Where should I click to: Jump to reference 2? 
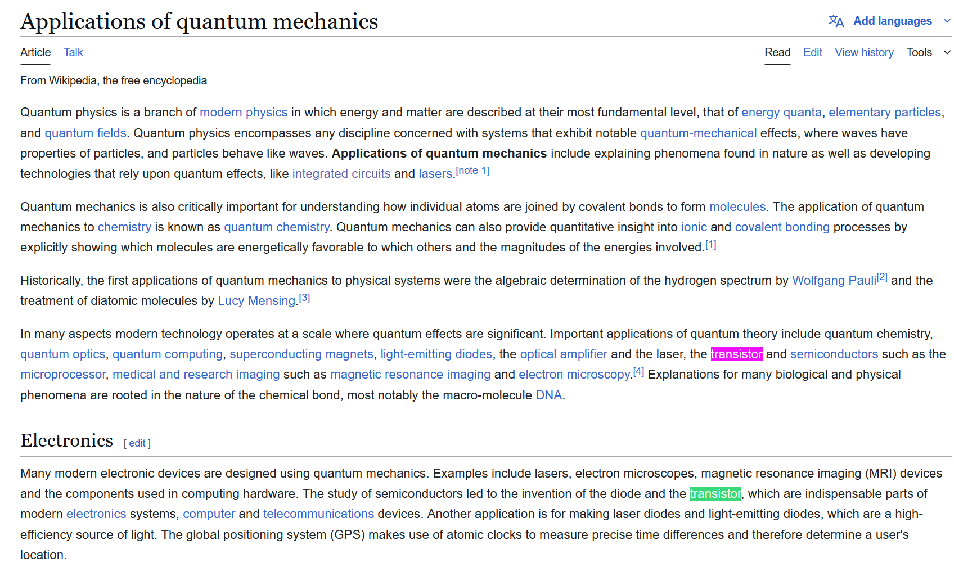click(882, 277)
